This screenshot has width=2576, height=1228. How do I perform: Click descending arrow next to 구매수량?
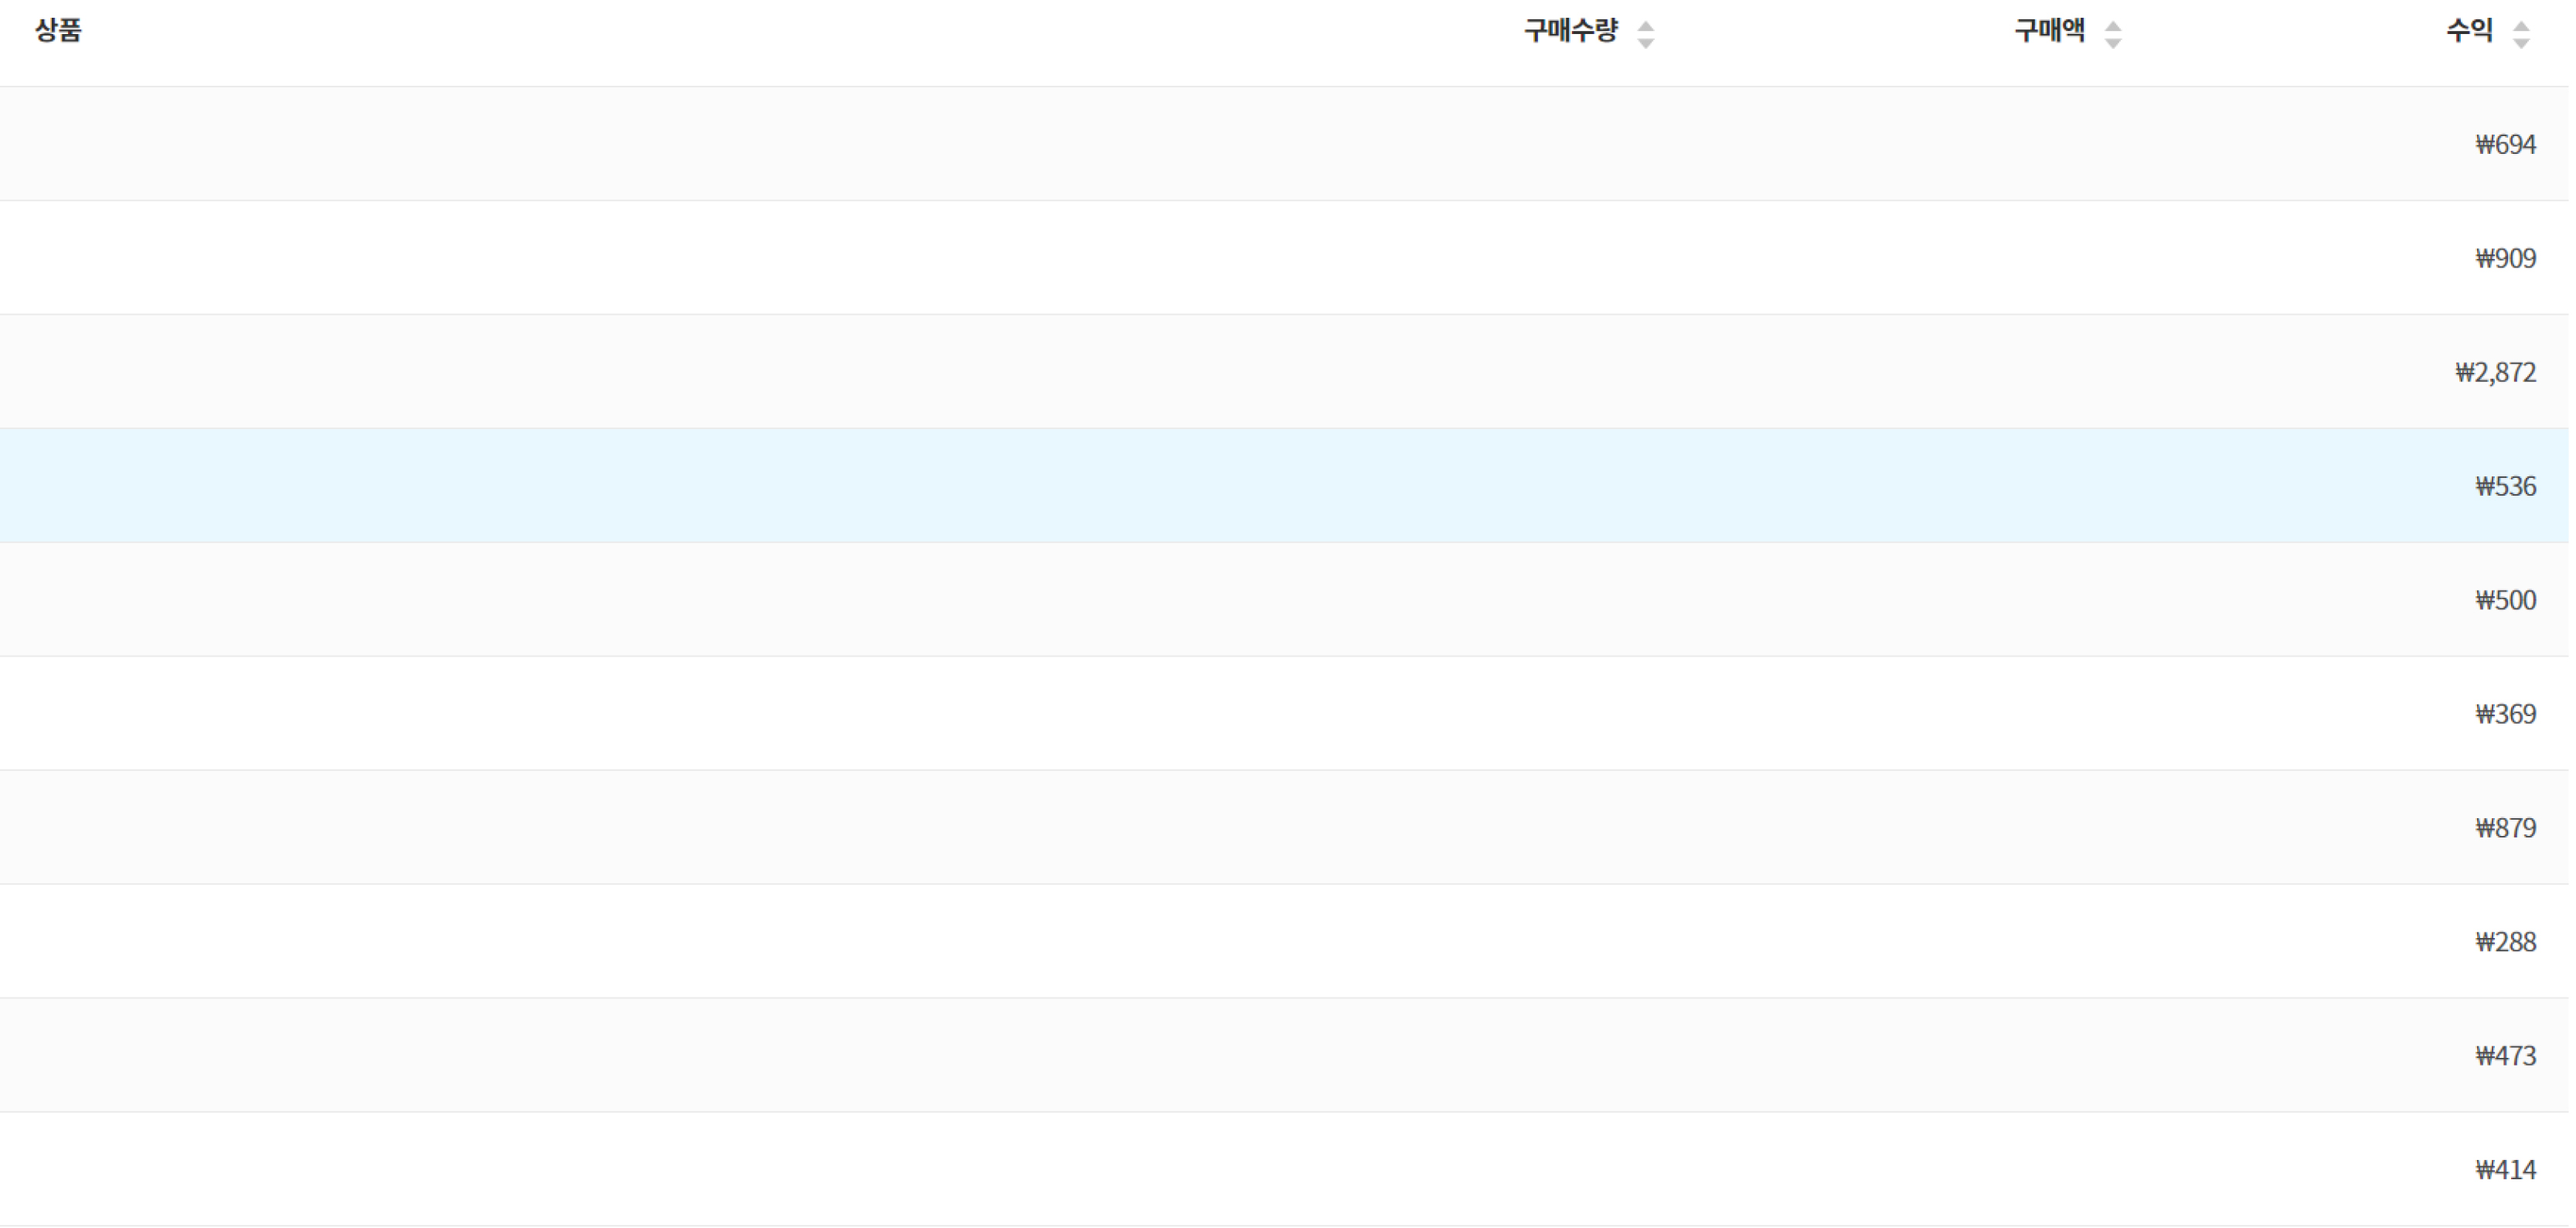coord(1645,43)
